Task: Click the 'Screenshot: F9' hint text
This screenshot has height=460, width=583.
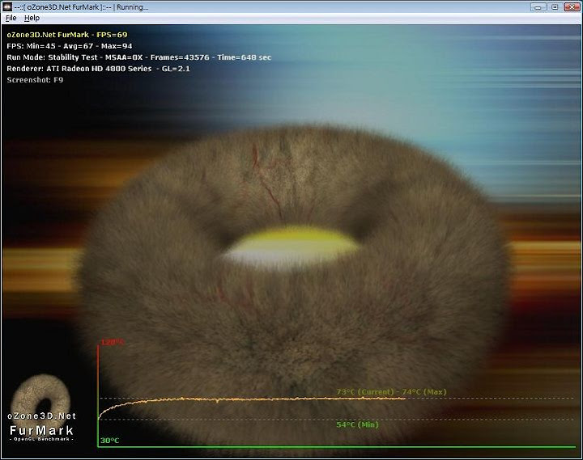Action: 35,80
